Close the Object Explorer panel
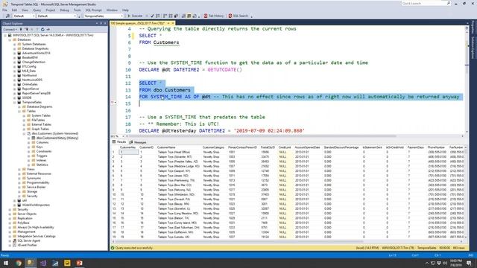The height and width of the screenshot is (268, 477). coord(105,23)
